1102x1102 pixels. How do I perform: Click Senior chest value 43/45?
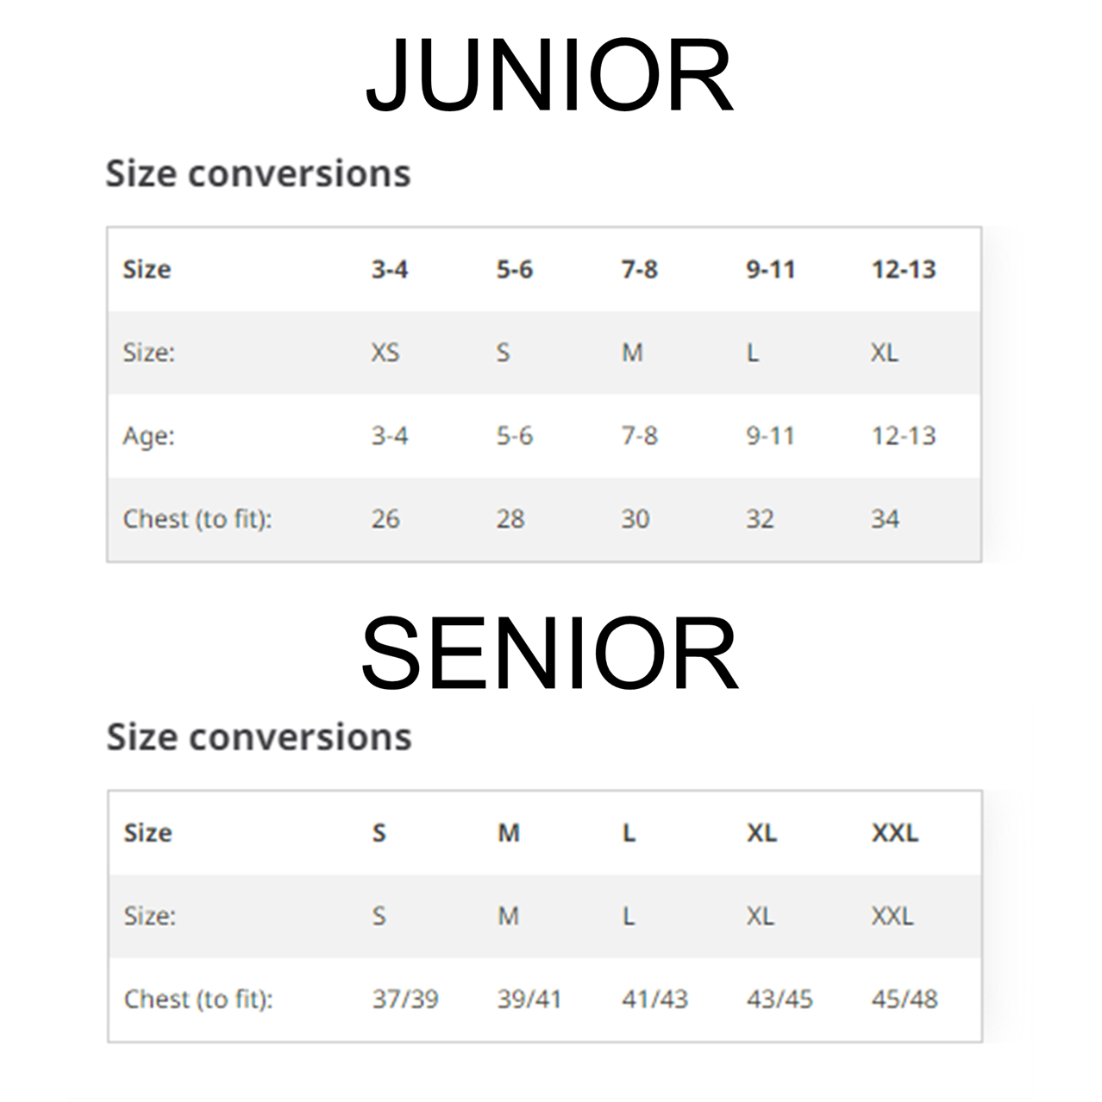(x=780, y=999)
